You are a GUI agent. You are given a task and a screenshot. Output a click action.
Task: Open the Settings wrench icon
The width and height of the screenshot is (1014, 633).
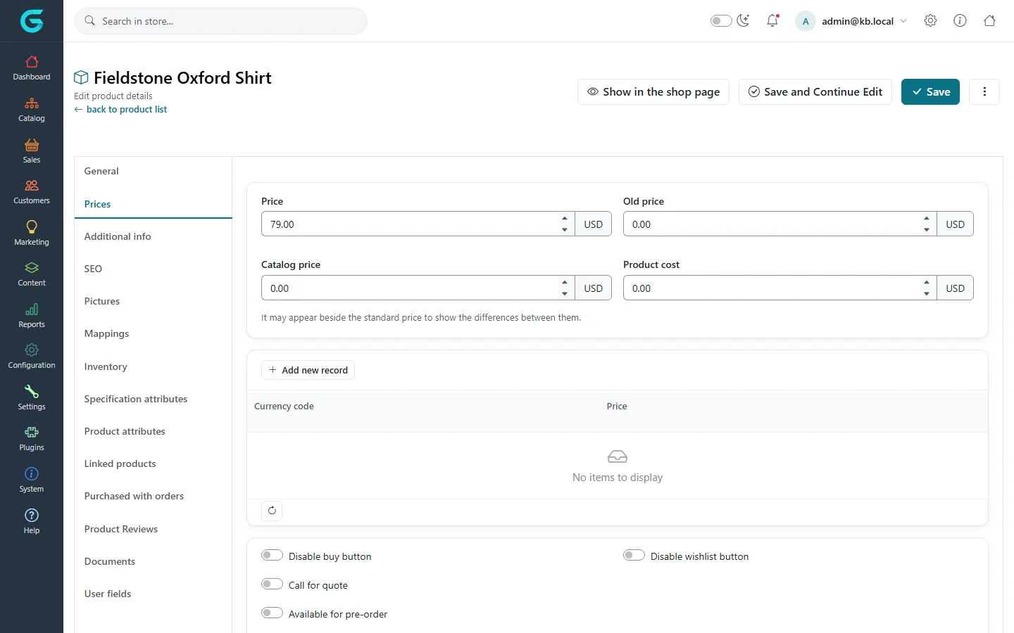[32, 392]
